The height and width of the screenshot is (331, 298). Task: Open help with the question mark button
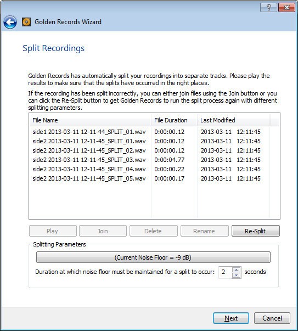point(268,8)
